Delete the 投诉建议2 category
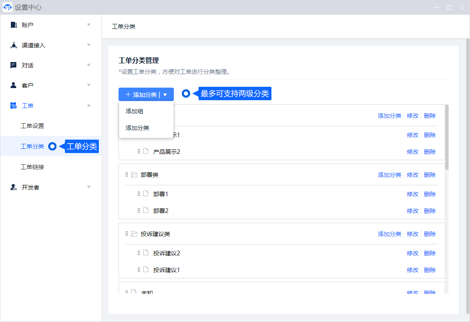This screenshot has height=322, width=470. (429, 253)
